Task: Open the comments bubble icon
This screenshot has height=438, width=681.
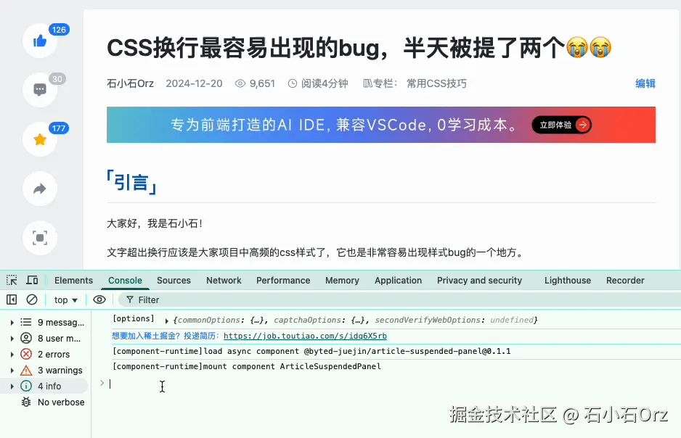Action: click(39, 90)
